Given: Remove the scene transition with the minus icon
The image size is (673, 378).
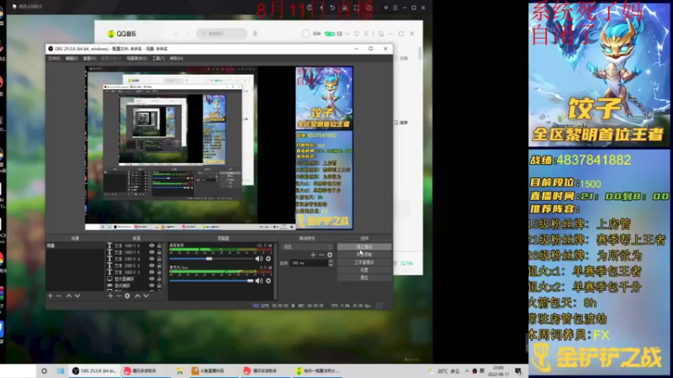Looking at the screenshot, I should pyautogui.click(x=321, y=255).
